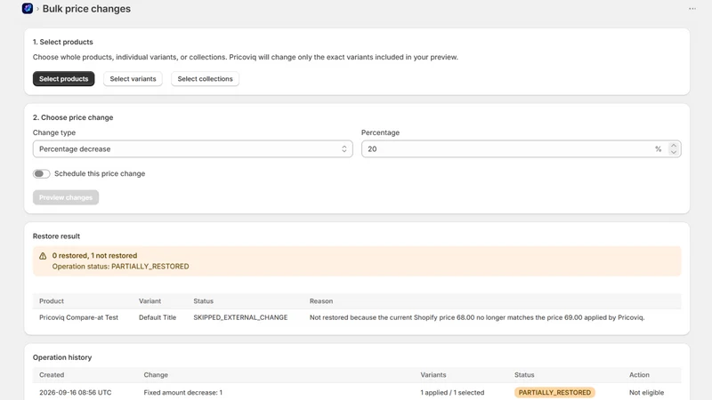Click the Operation status: PARTIALLY_RESTORED line

click(120, 267)
